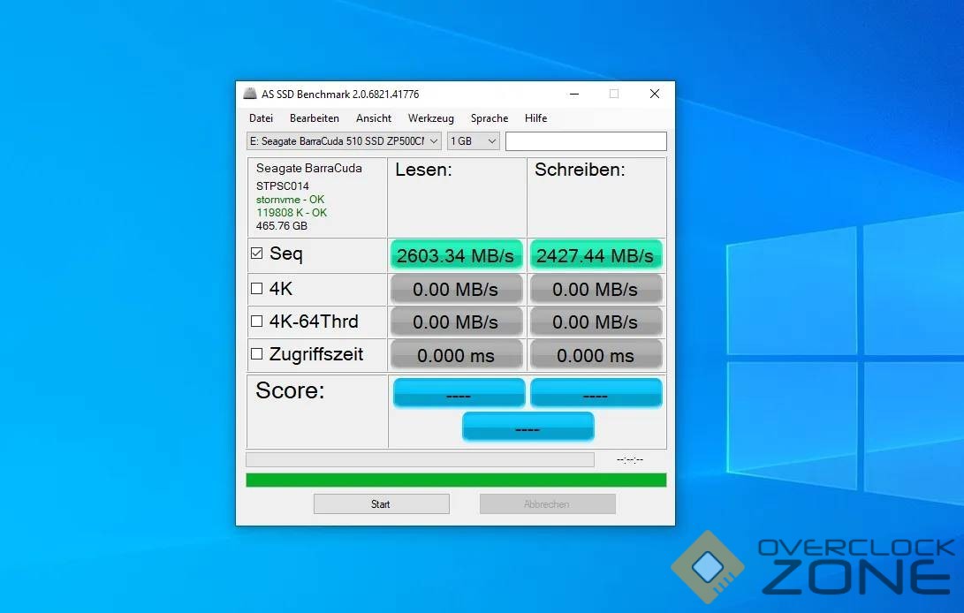This screenshot has width=964, height=613.
Task: Enable the 4K-64Thrd test checkbox
Action: coord(257,322)
